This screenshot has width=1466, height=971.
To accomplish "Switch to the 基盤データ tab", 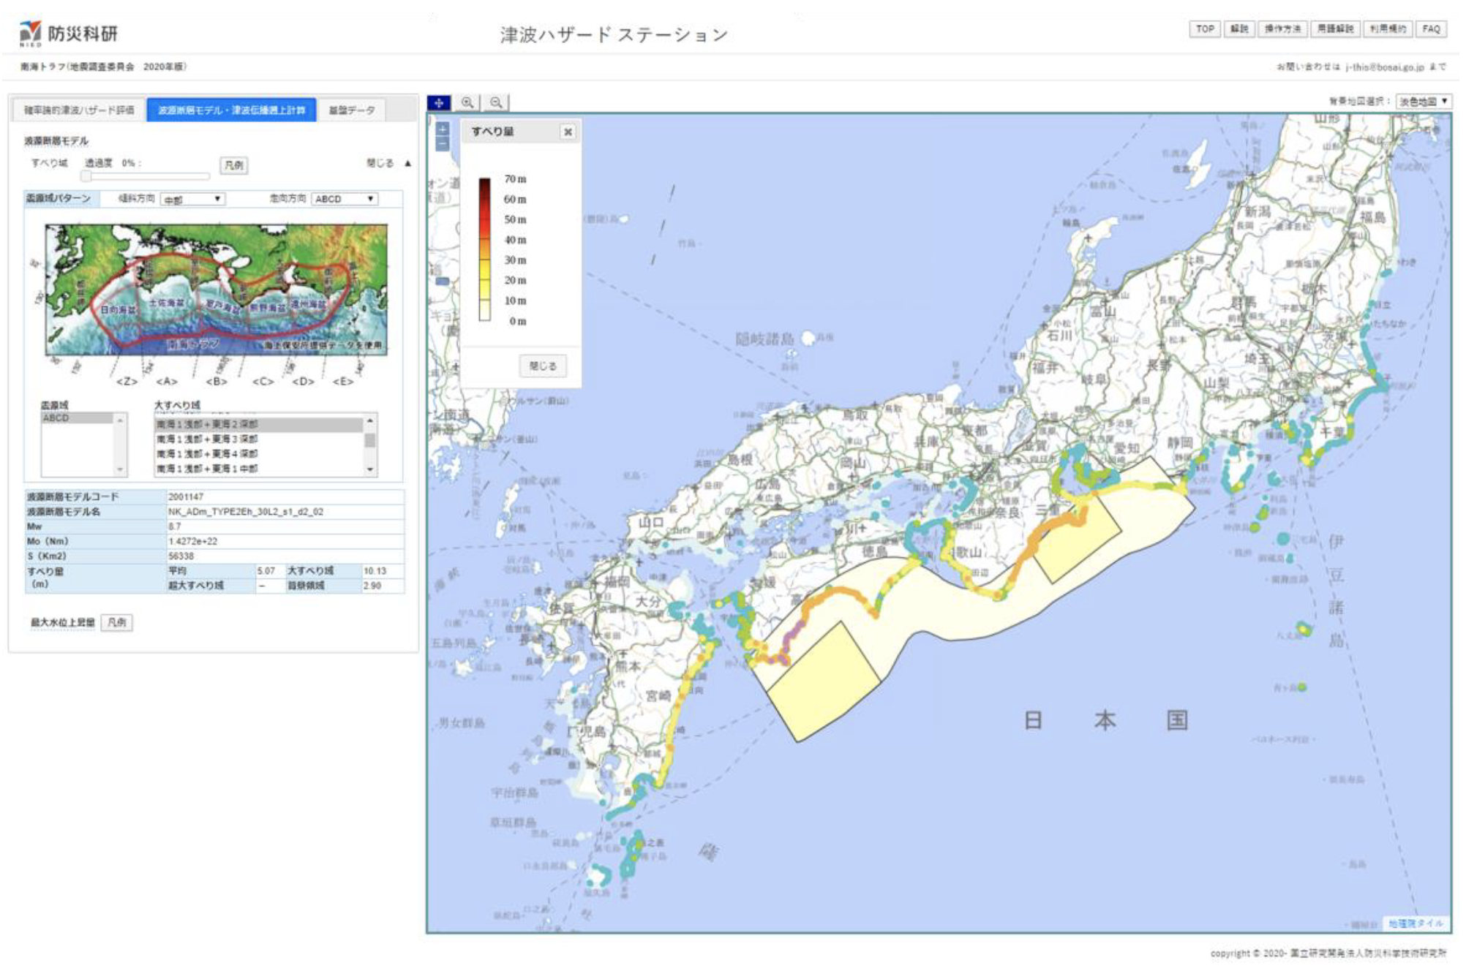I will coord(352,110).
